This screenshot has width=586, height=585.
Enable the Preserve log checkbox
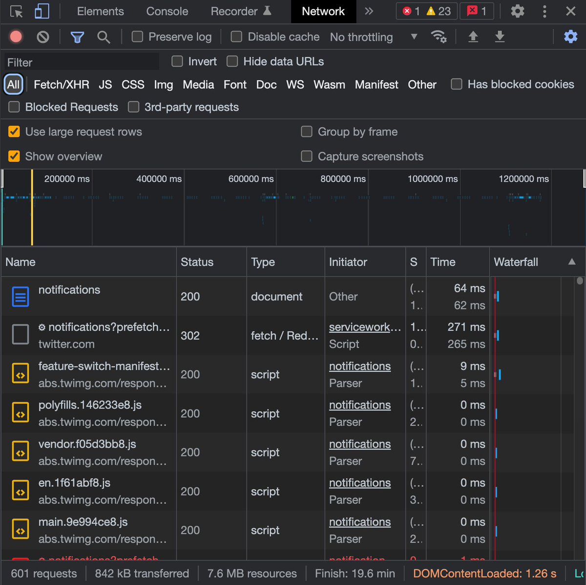138,37
